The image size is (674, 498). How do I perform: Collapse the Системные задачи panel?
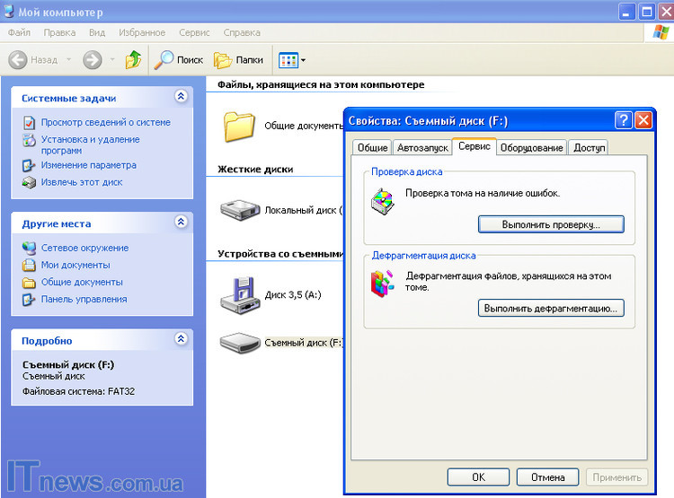[181, 97]
